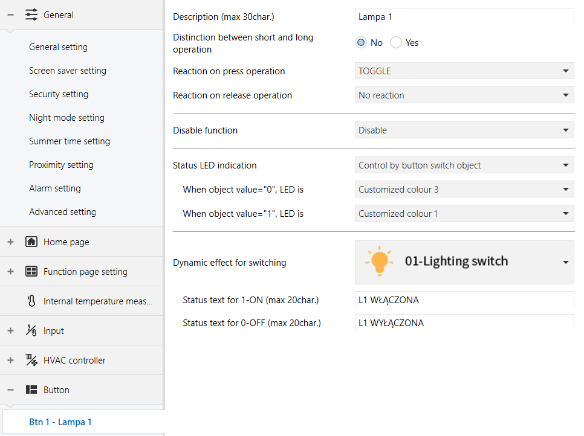
Task: Click the Function page setting grid icon
Action: (31, 272)
